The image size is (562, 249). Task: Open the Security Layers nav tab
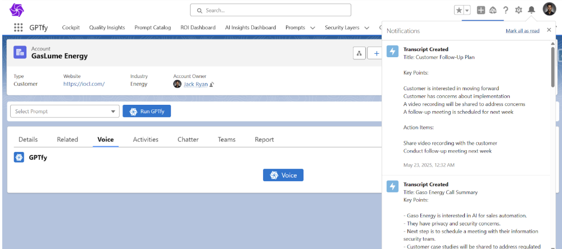click(342, 27)
